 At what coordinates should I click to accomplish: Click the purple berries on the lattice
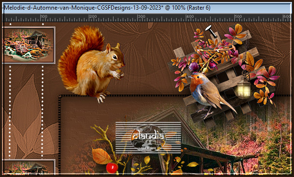(194, 67)
